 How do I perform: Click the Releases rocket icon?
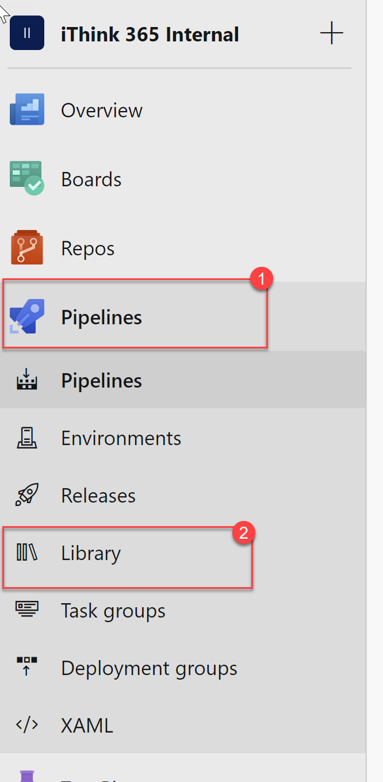click(27, 495)
